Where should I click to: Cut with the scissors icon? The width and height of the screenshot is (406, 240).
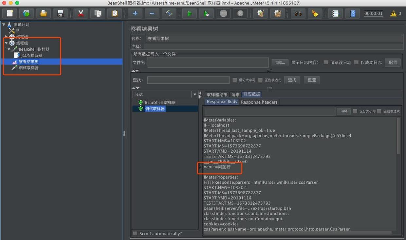[x=81, y=13]
